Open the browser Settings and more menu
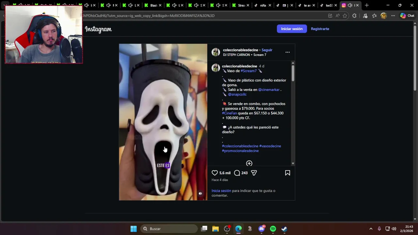The height and width of the screenshot is (235, 418). 393,16
